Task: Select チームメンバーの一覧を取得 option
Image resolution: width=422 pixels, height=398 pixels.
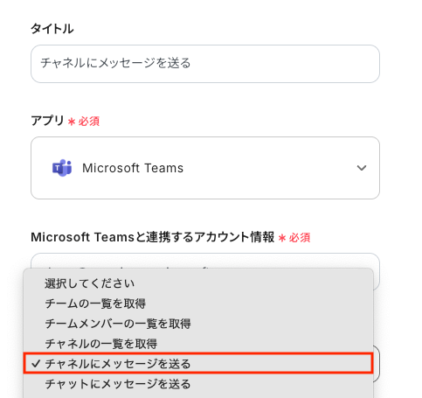Action: point(118,324)
